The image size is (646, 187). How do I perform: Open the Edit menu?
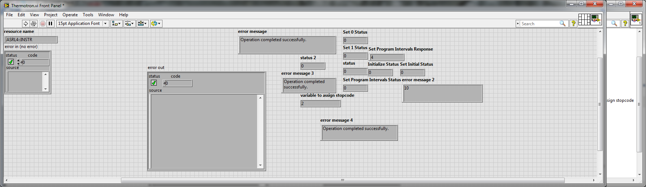coord(21,15)
